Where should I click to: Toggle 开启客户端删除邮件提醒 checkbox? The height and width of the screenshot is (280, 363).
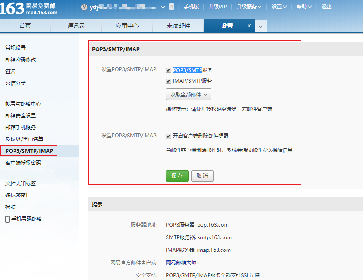(x=168, y=136)
